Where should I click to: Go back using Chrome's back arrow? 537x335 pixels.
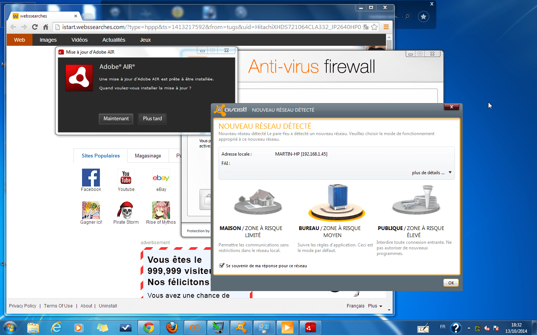tap(13, 27)
